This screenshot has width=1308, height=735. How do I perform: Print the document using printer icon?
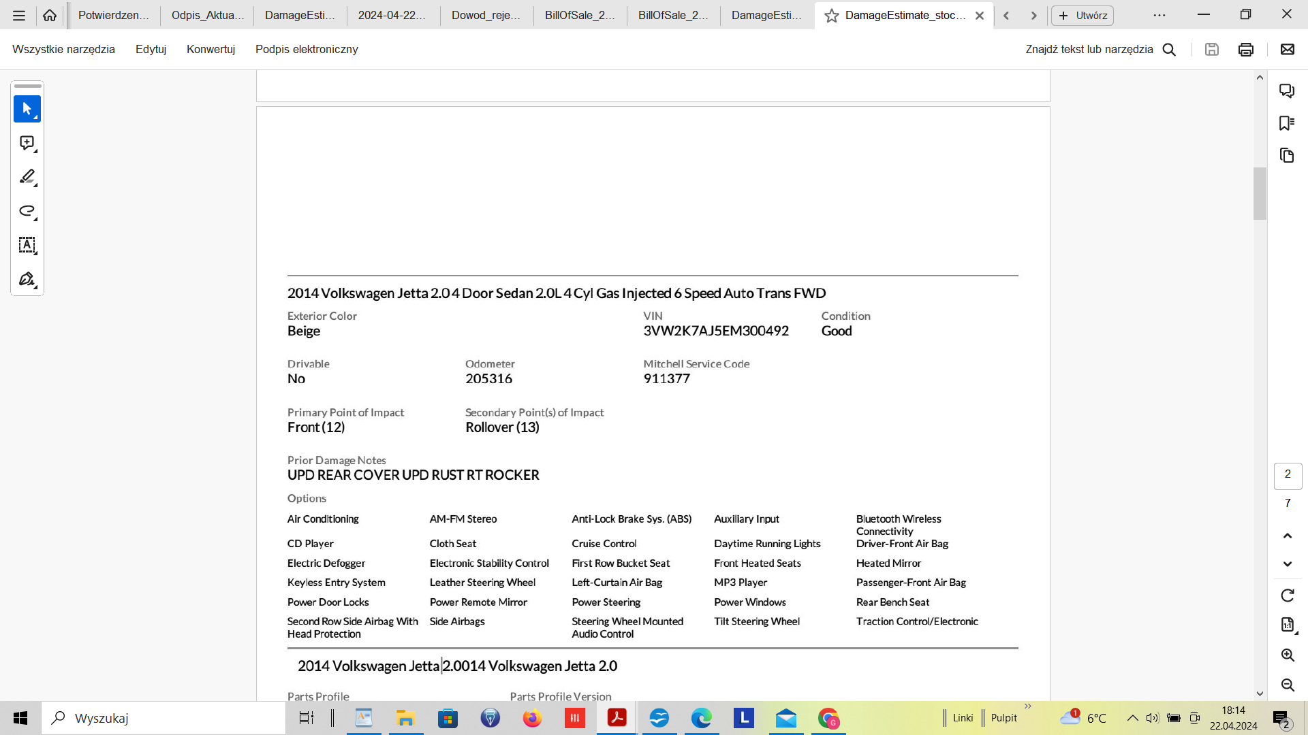(1246, 49)
